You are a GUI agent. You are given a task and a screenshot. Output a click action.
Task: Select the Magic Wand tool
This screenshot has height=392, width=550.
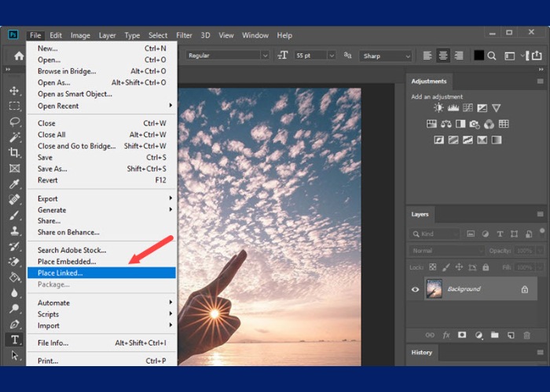point(14,137)
